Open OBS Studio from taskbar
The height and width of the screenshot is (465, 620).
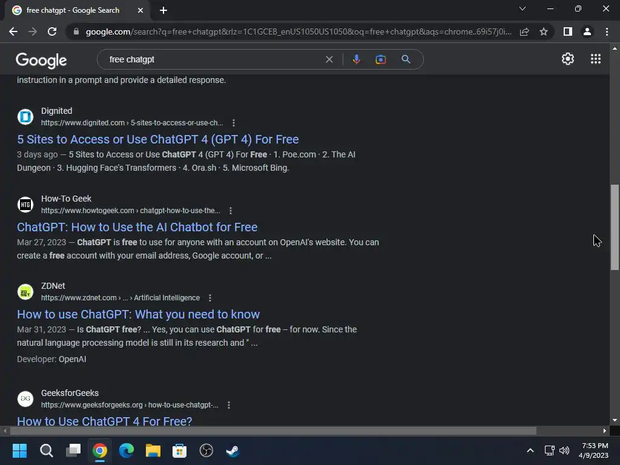point(206,450)
